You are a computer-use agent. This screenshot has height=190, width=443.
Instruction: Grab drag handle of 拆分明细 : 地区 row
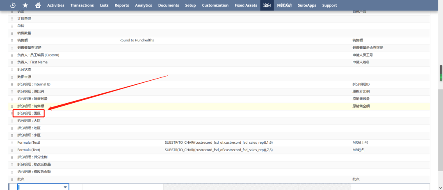12,128
